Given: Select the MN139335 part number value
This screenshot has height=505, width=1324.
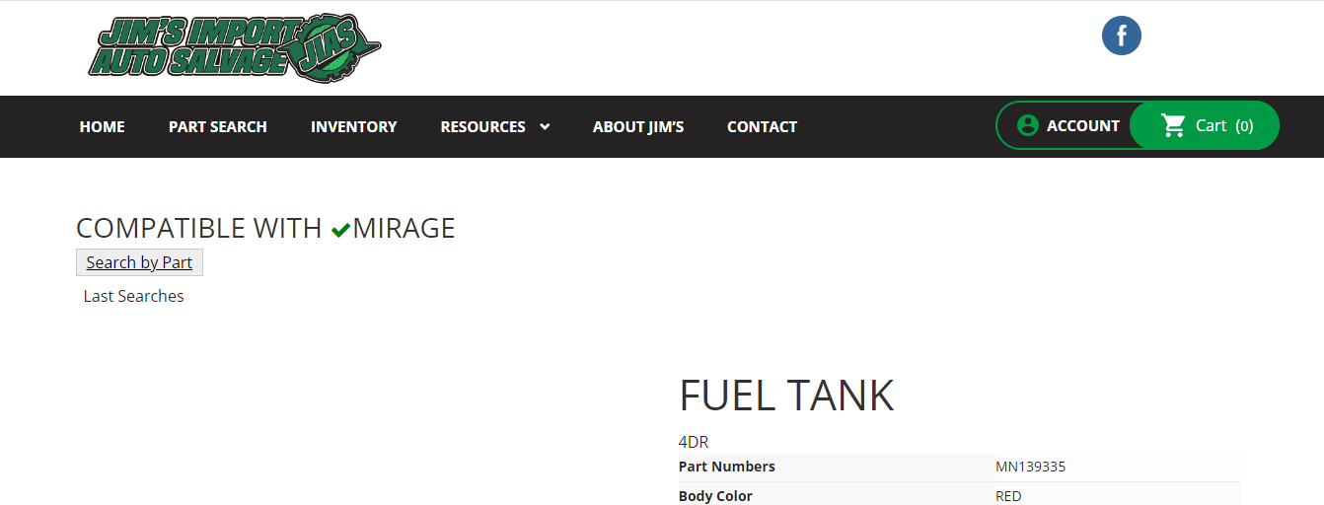Looking at the screenshot, I should pos(1030,467).
